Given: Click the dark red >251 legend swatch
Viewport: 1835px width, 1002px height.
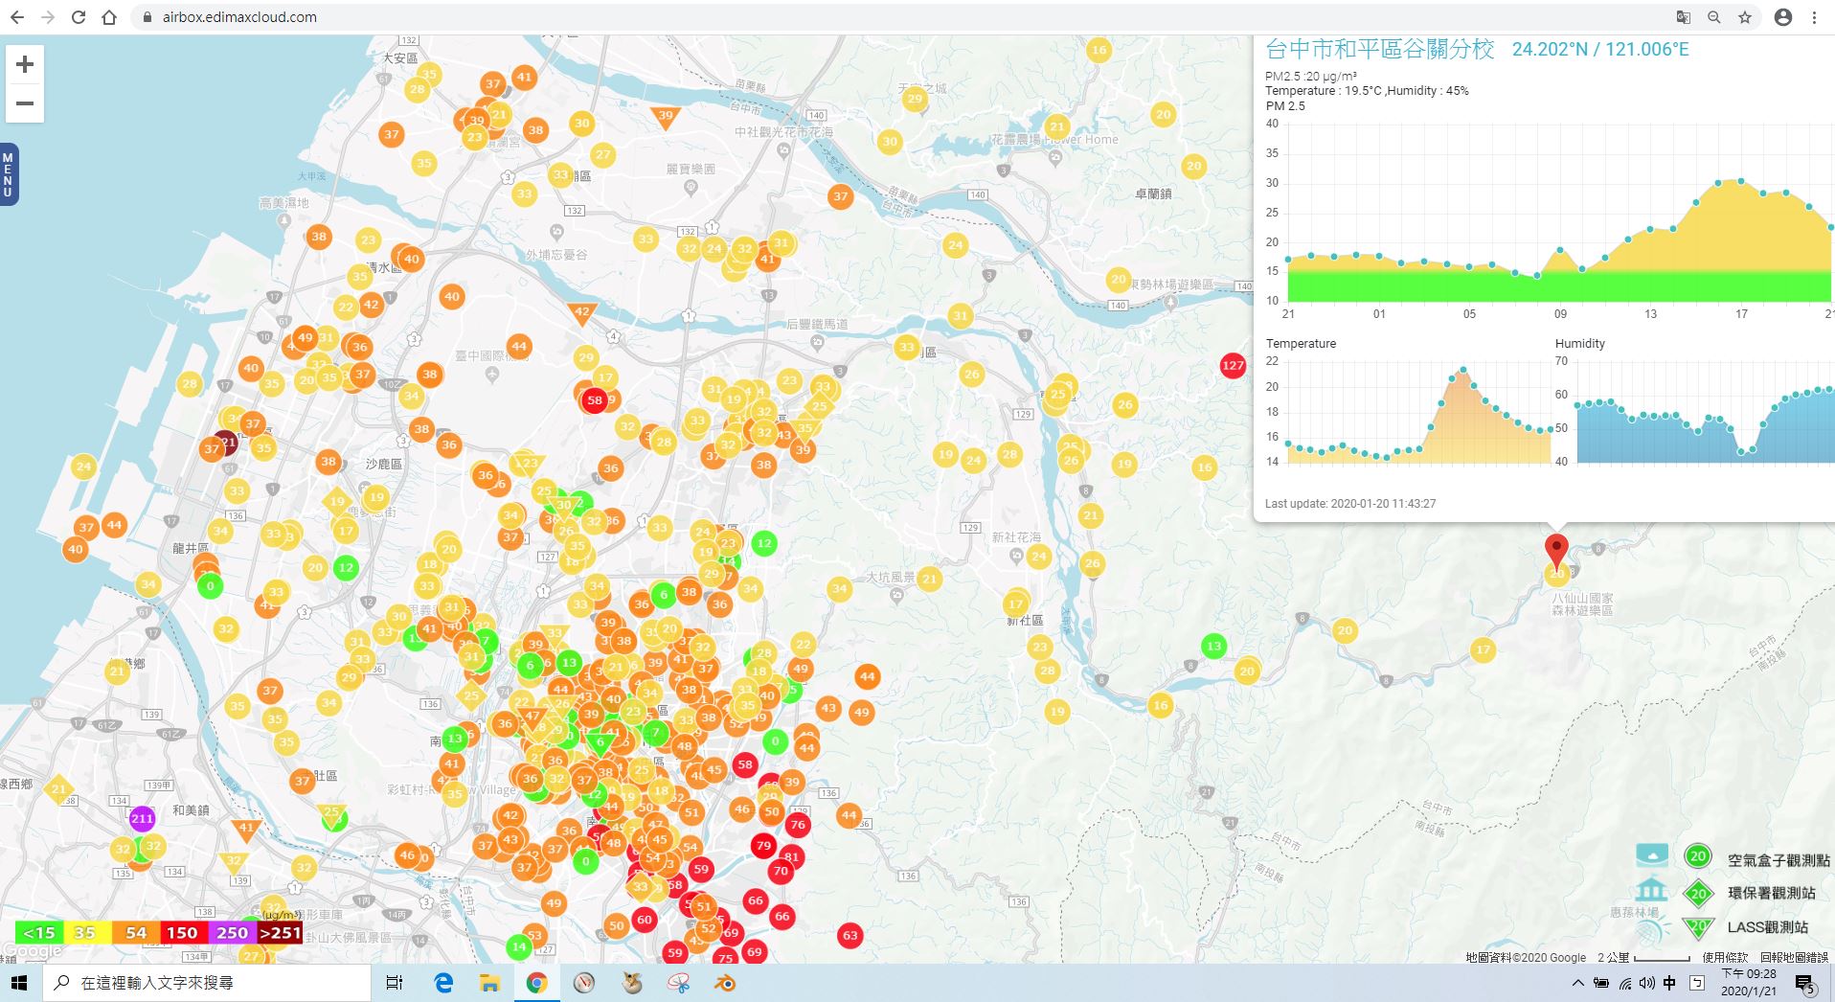Looking at the screenshot, I should tap(279, 932).
